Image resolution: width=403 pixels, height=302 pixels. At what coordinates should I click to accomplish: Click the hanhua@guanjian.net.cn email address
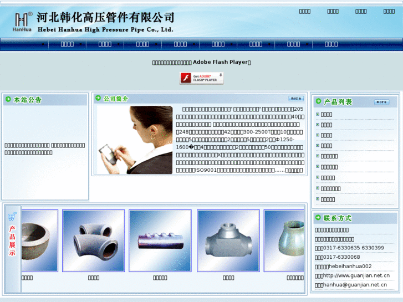pyautogui.click(x=355, y=285)
